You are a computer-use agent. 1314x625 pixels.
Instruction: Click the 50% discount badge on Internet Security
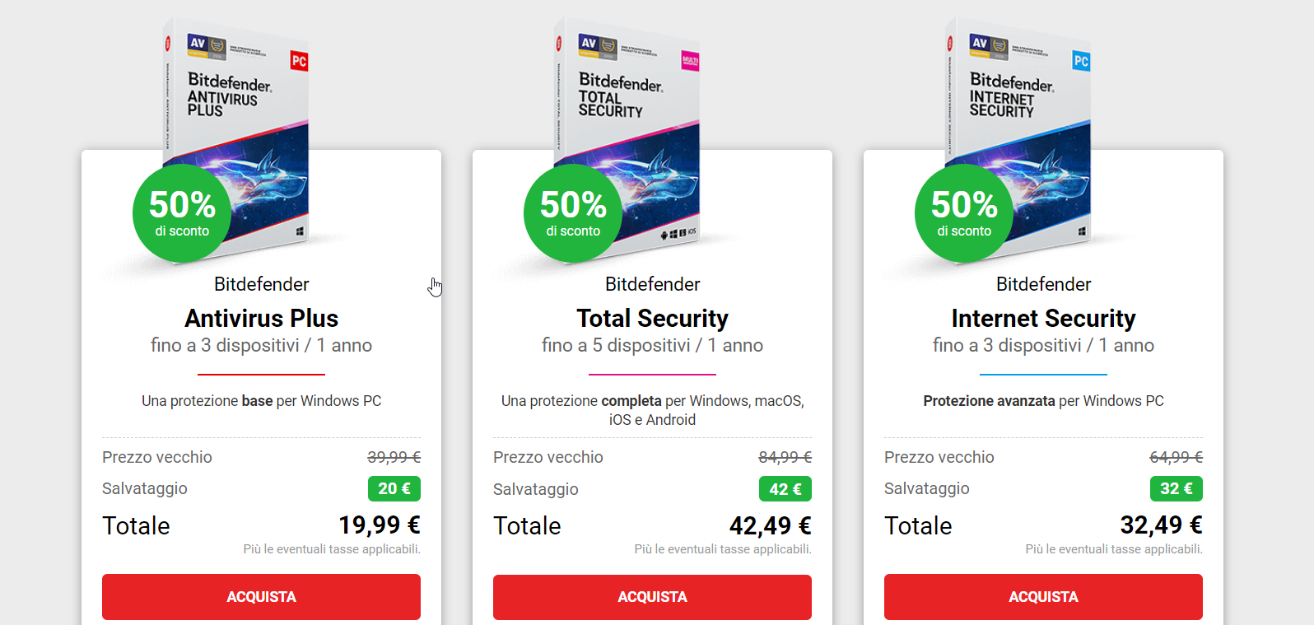pyautogui.click(x=964, y=213)
